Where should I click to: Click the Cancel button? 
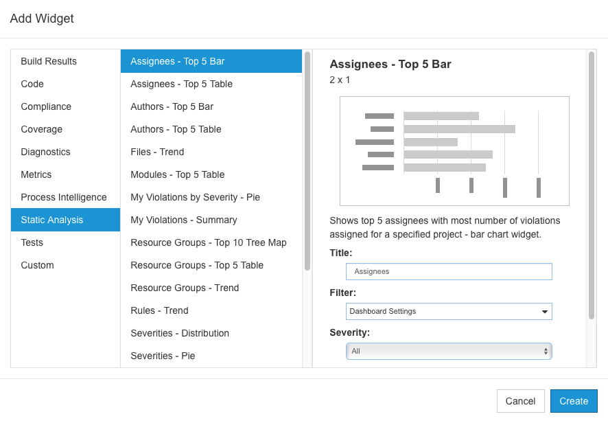(x=520, y=401)
